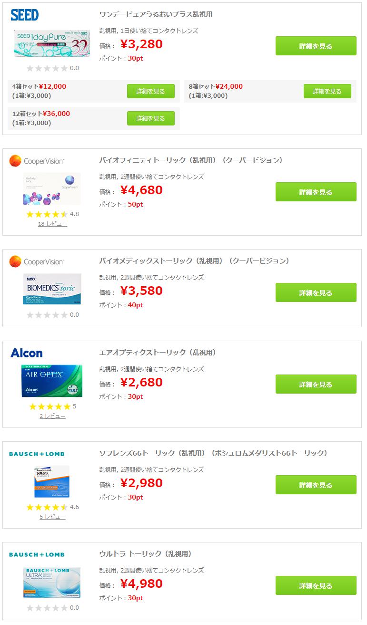Screen dimensions: 367x625
Task: Open the 18 レビュー link
Action: pos(52,224)
